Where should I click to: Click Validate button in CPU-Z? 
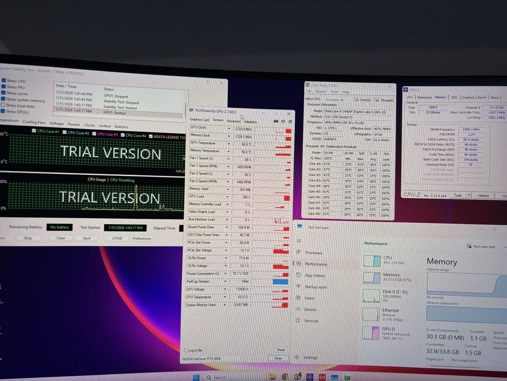(x=483, y=195)
